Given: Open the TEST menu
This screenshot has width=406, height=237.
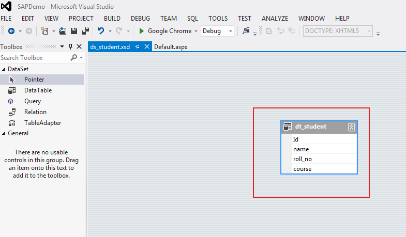Looking at the screenshot, I should pos(245,19).
